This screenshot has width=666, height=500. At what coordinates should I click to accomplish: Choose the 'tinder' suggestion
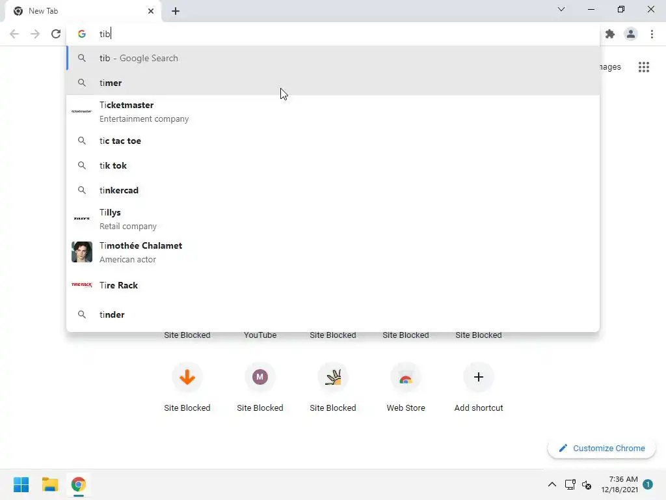pyautogui.click(x=333, y=314)
